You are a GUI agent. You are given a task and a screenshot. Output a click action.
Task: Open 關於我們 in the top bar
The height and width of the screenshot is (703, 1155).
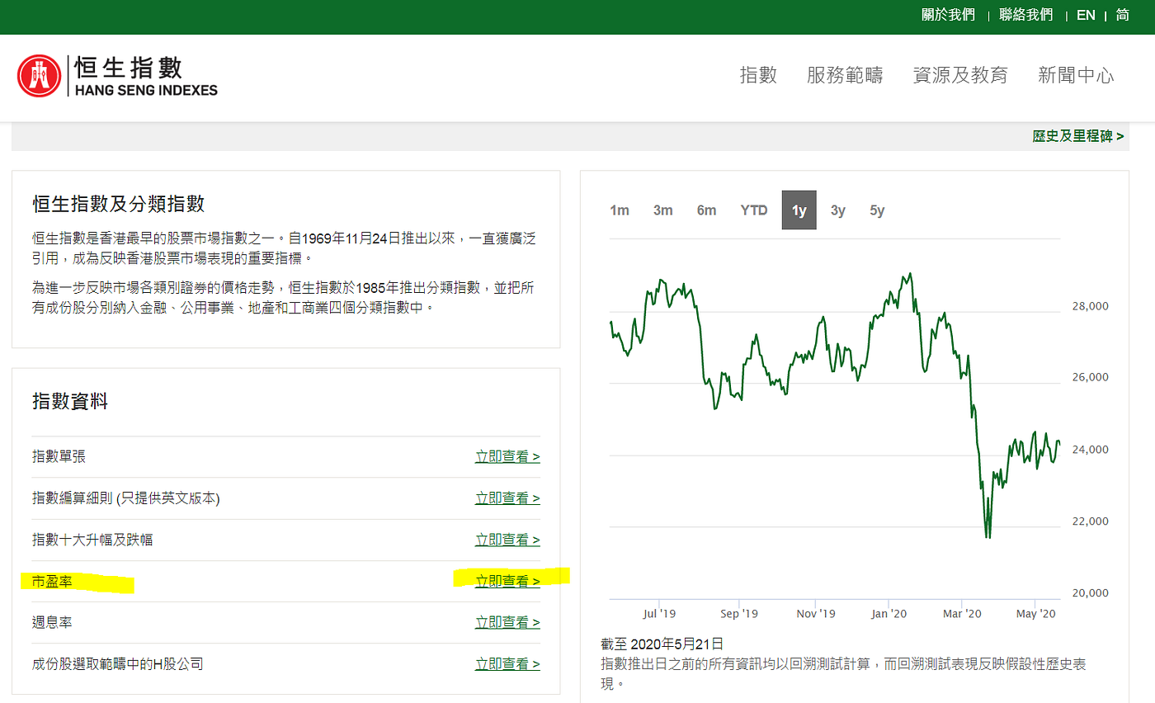948,15
